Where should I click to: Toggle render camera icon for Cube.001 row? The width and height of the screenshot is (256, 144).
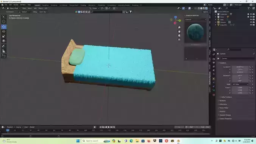(254, 25)
